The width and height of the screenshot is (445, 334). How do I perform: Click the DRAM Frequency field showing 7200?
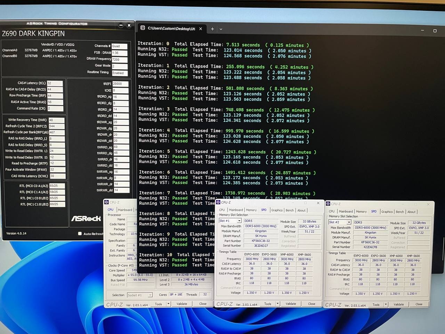(x=120, y=59)
